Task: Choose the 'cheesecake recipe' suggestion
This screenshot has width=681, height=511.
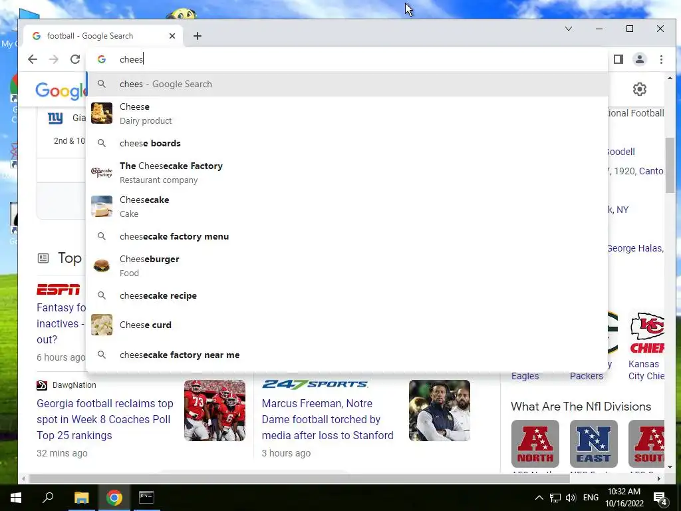Action: (x=347, y=295)
